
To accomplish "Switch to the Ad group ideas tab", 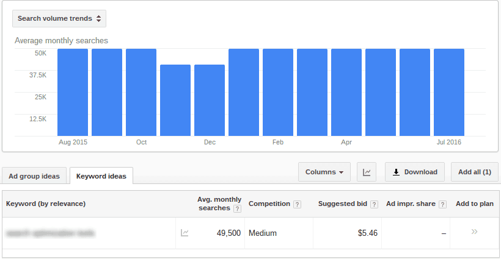I will tap(34, 176).
